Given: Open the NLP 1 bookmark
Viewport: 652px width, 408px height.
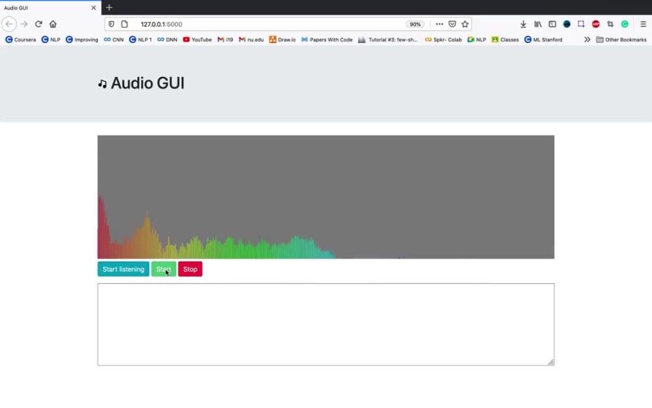Looking at the screenshot, I should (141, 40).
